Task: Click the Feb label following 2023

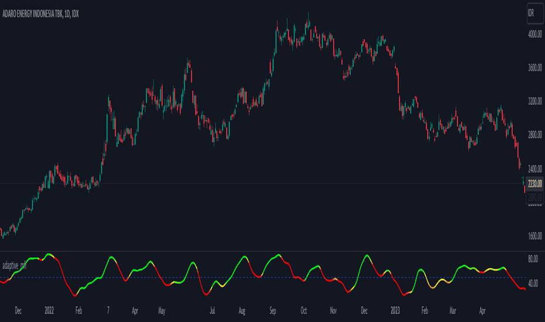Action: pos(425,310)
